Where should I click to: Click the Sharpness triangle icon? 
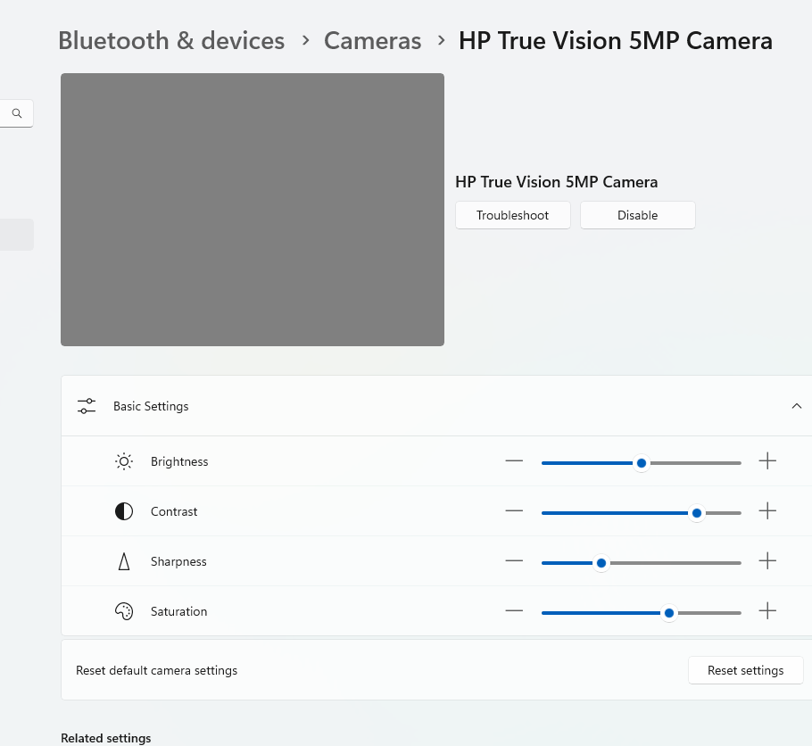(x=124, y=561)
